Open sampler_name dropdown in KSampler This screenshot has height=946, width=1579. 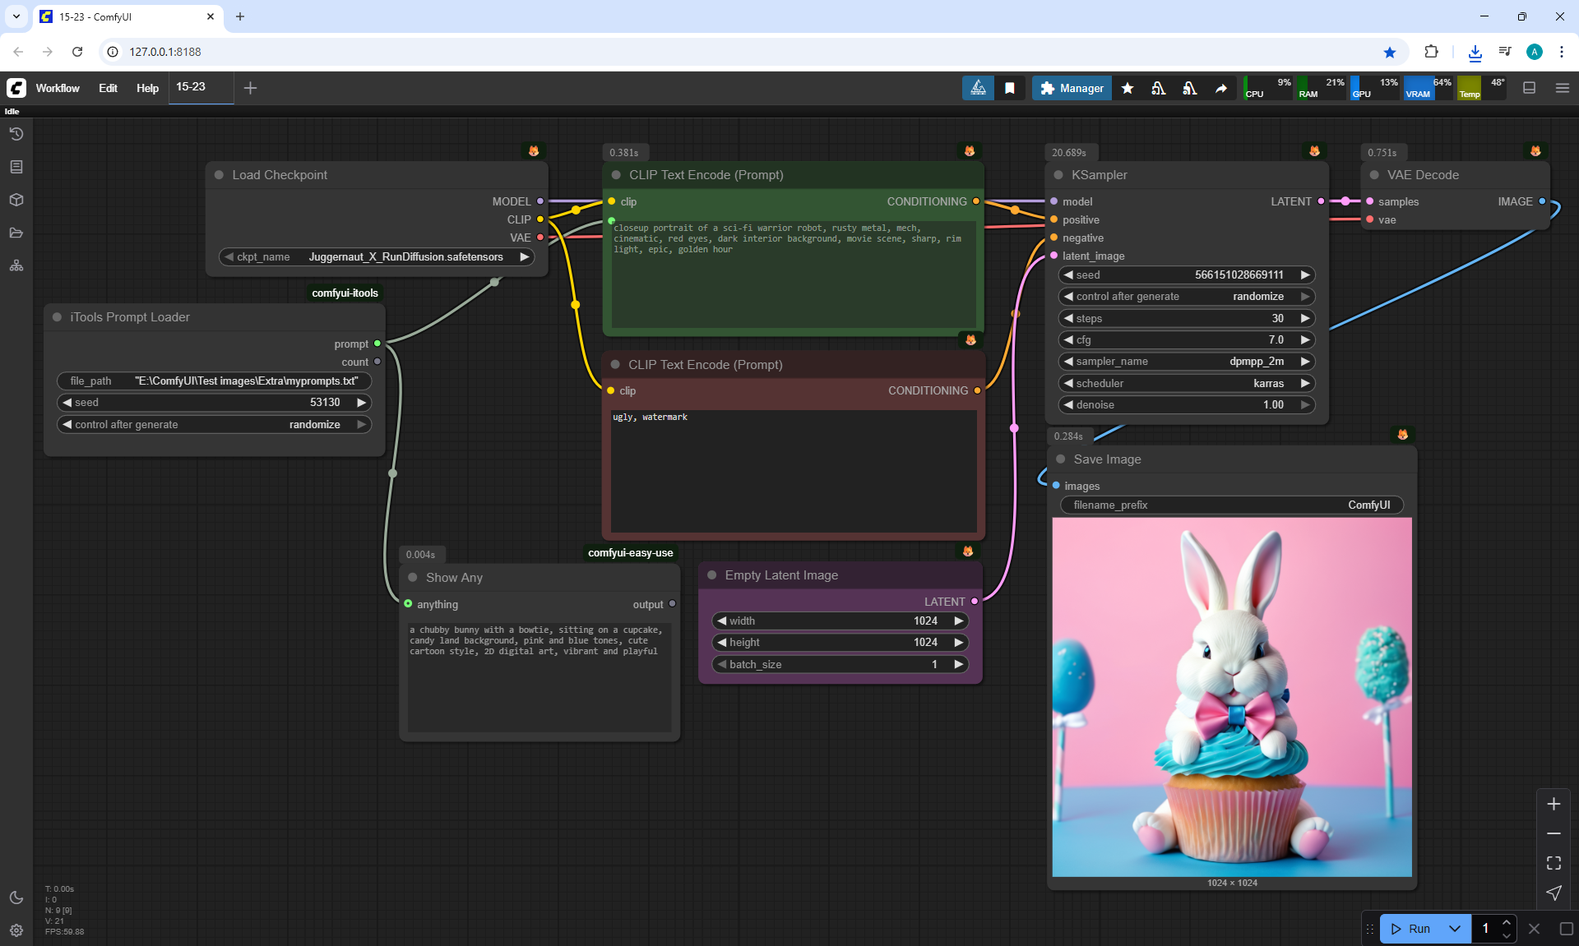tap(1186, 362)
